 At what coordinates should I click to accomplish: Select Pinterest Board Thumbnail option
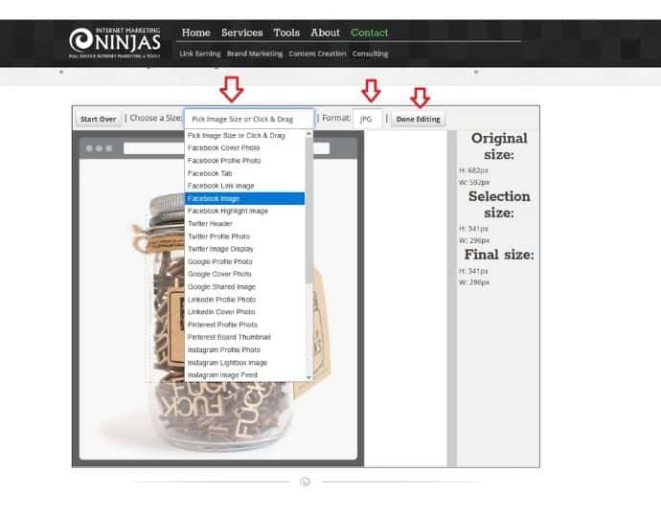click(x=244, y=337)
